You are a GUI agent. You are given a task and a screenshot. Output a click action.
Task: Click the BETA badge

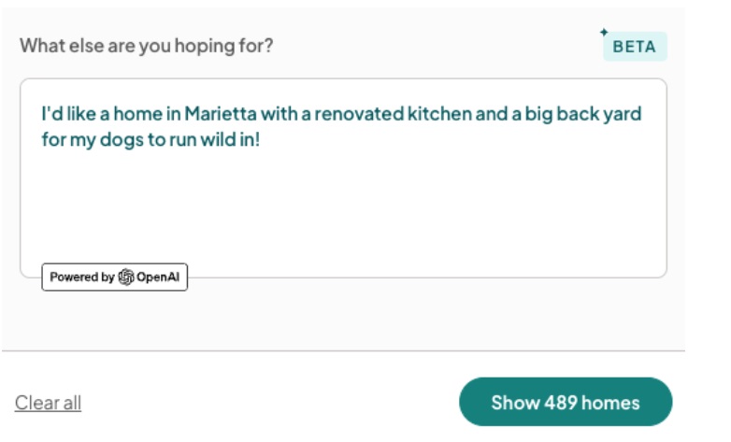pyautogui.click(x=635, y=47)
